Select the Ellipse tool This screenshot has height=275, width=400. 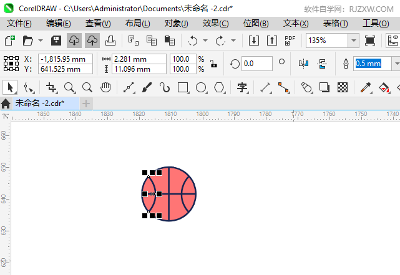point(202,88)
